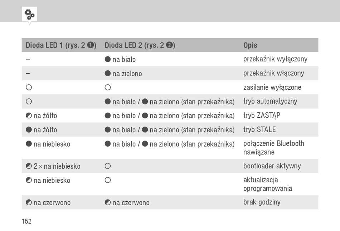Click the 'Dioda LED 1' column header

61,45
